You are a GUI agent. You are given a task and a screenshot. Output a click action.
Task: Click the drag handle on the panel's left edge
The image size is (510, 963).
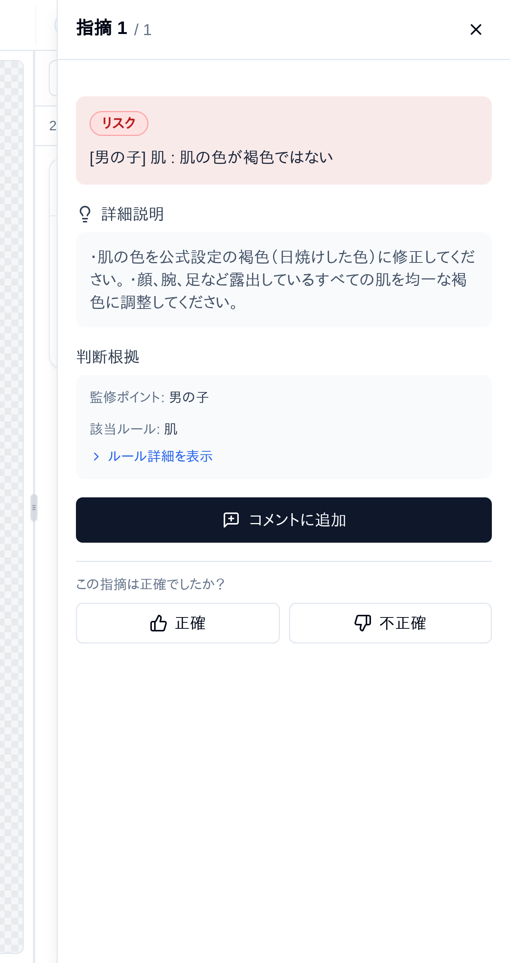tap(34, 508)
